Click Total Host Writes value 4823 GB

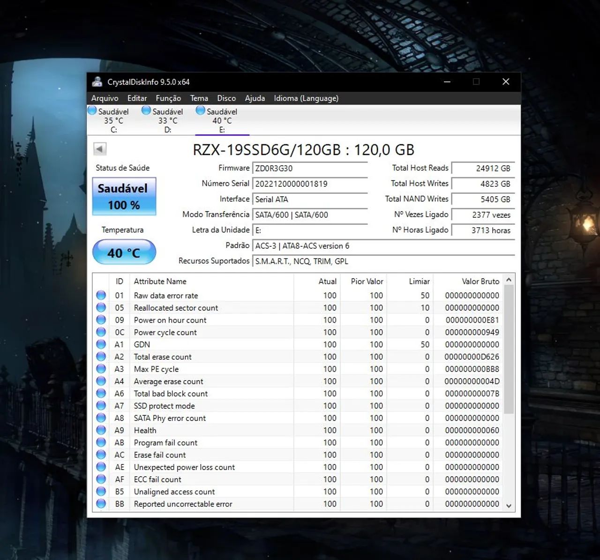(483, 184)
